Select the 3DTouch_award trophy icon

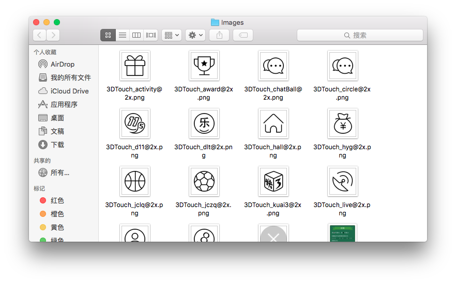[x=204, y=66]
